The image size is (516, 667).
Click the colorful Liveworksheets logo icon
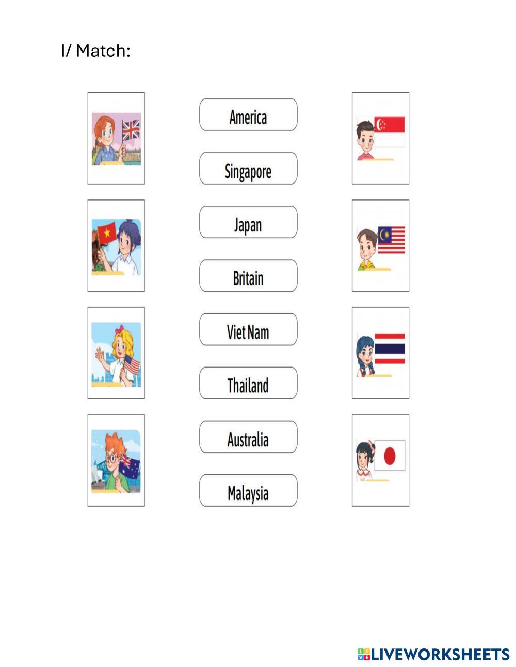364,654
